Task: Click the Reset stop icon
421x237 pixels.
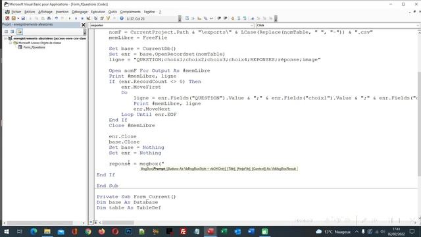Action: coord(82,18)
